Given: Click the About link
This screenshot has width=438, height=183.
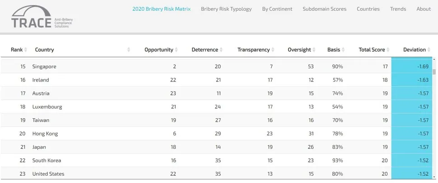Looking at the screenshot, I should (424, 9).
